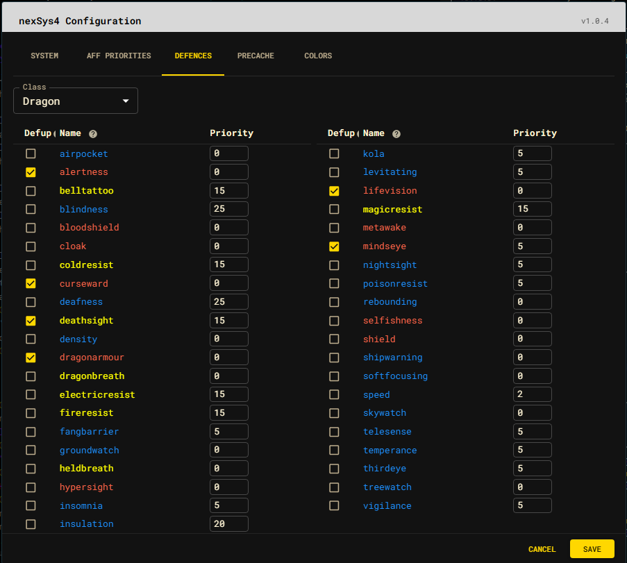Switch to the SYSTEM tab
Viewport: 627px width, 563px height.
click(44, 56)
